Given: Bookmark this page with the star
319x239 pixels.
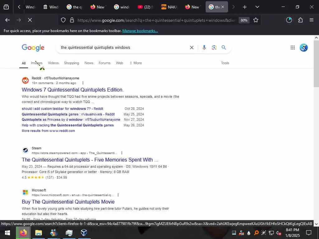Looking at the screenshot, I should tap(256, 20).
